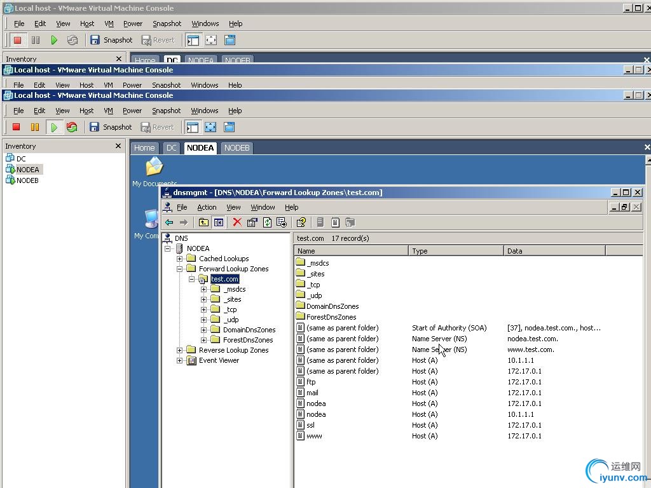Click the Up One Level folder icon

pyautogui.click(x=203, y=222)
